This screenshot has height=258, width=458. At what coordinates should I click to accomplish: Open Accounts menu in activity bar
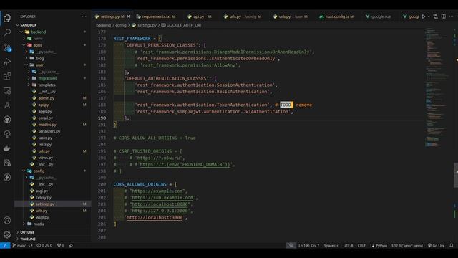(x=7, y=220)
